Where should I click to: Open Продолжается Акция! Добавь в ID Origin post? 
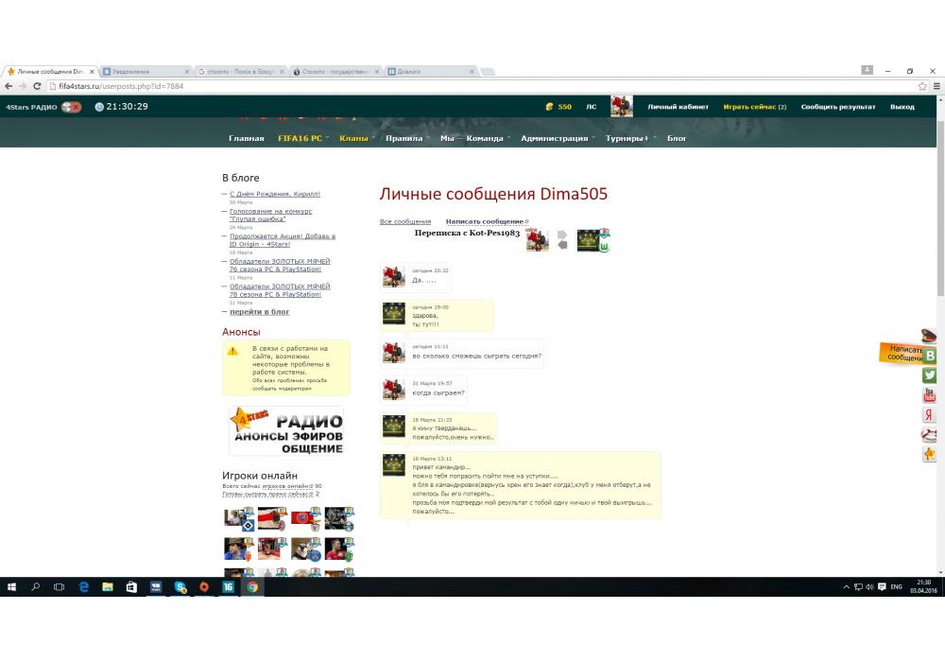coord(282,240)
